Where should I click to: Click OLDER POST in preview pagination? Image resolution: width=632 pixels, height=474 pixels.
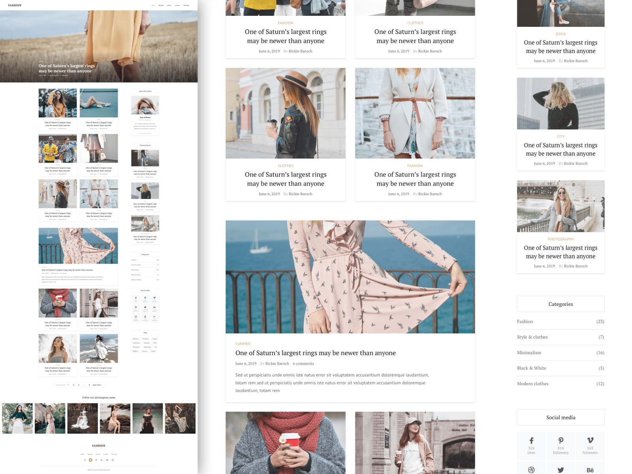pyautogui.click(x=60, y=385)
